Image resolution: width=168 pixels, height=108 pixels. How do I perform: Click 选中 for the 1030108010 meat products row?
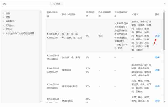pyautogui.click(x=157, y=70)
